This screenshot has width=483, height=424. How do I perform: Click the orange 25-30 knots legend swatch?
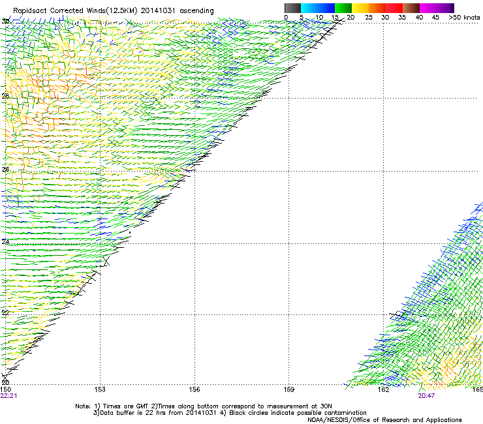point(377,8)
